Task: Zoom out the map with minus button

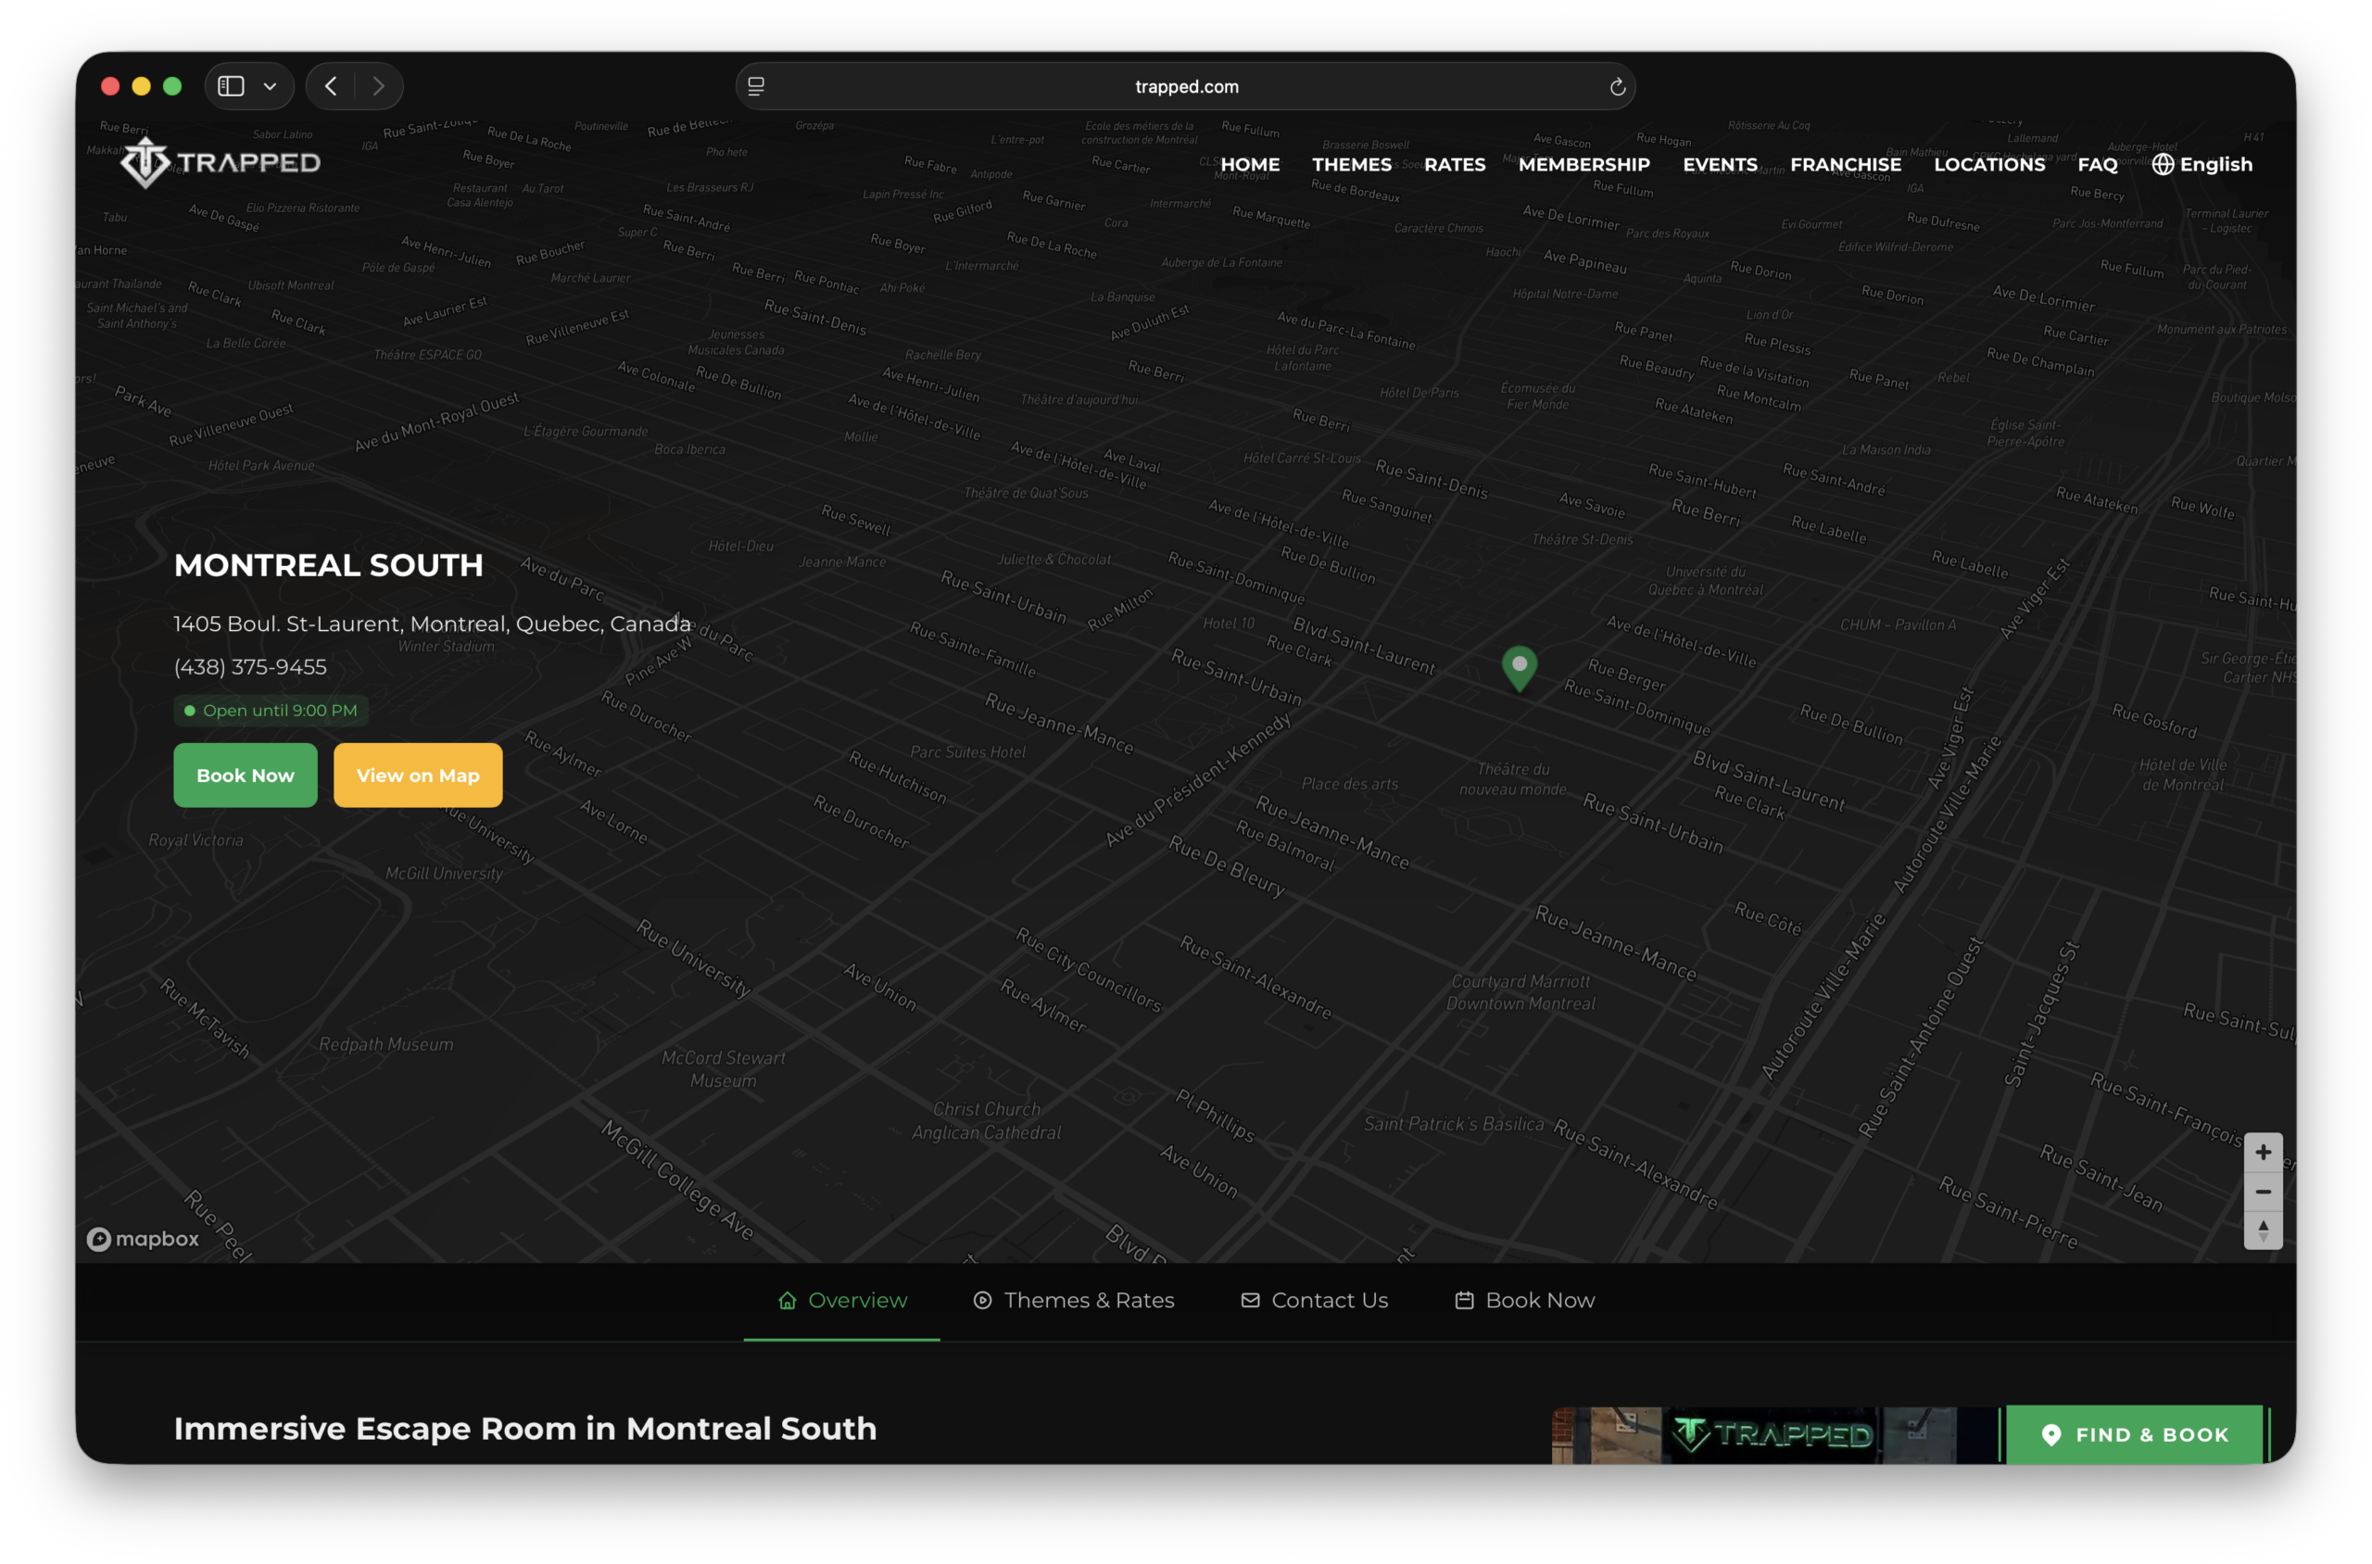Action: click(x=2263, y=1192)
